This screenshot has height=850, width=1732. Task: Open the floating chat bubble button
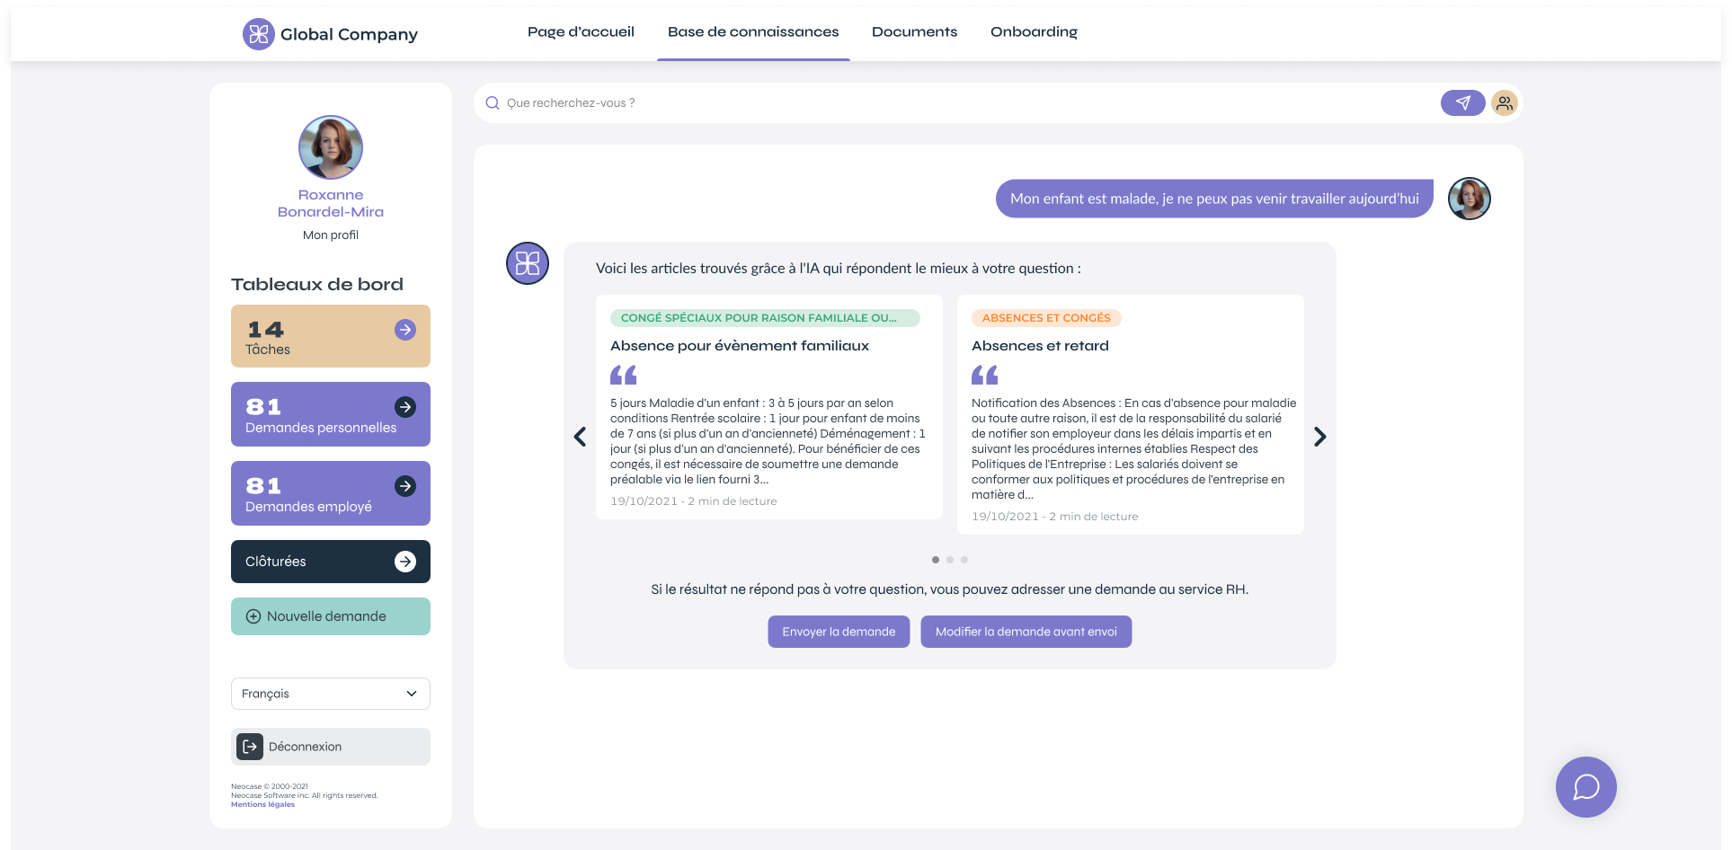pos(1585,787)
